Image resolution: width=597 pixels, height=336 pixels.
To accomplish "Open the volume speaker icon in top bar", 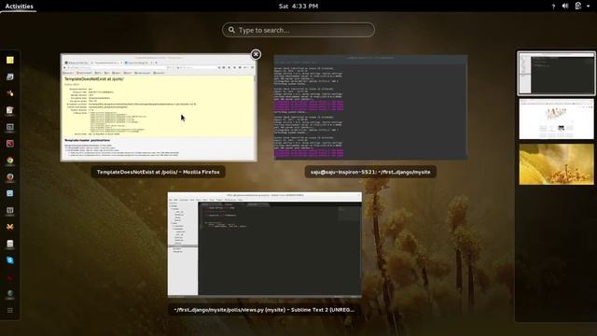I will point(565,6).
